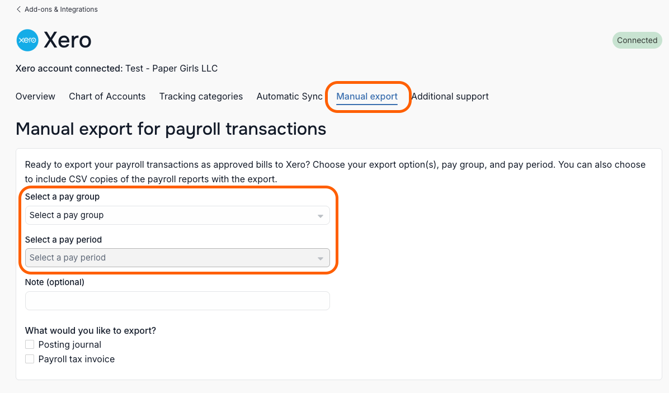Enable the Posting journal checkbox
The image size is (669, 393).
(30, 344)
